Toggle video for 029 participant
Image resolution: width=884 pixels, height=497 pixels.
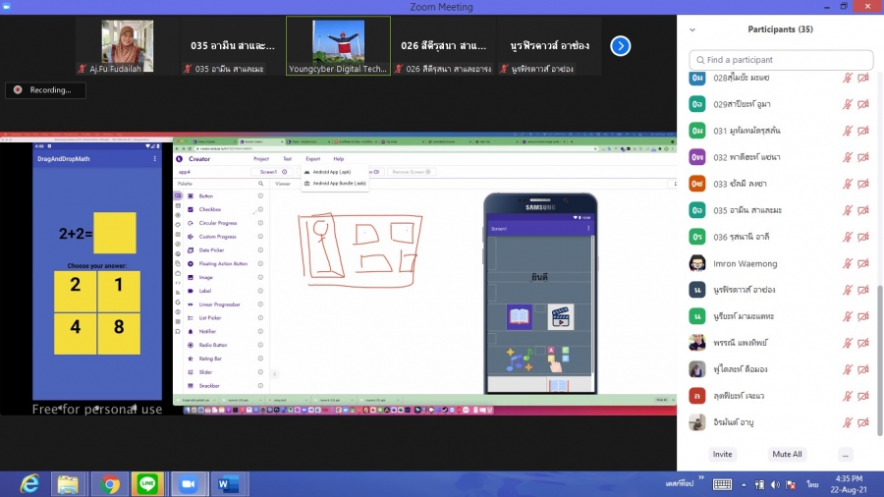863,104
